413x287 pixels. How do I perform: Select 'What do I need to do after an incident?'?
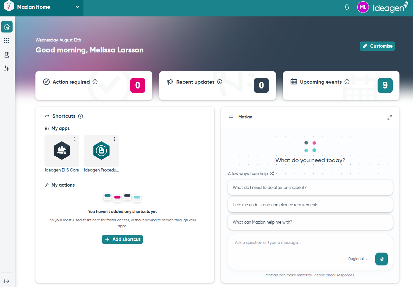310,187
